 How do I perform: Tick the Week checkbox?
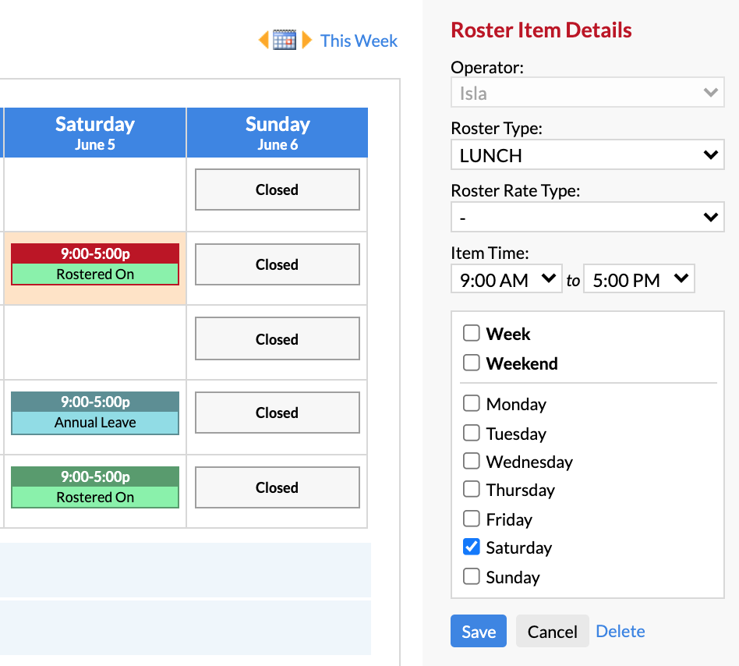pos(472,333)
